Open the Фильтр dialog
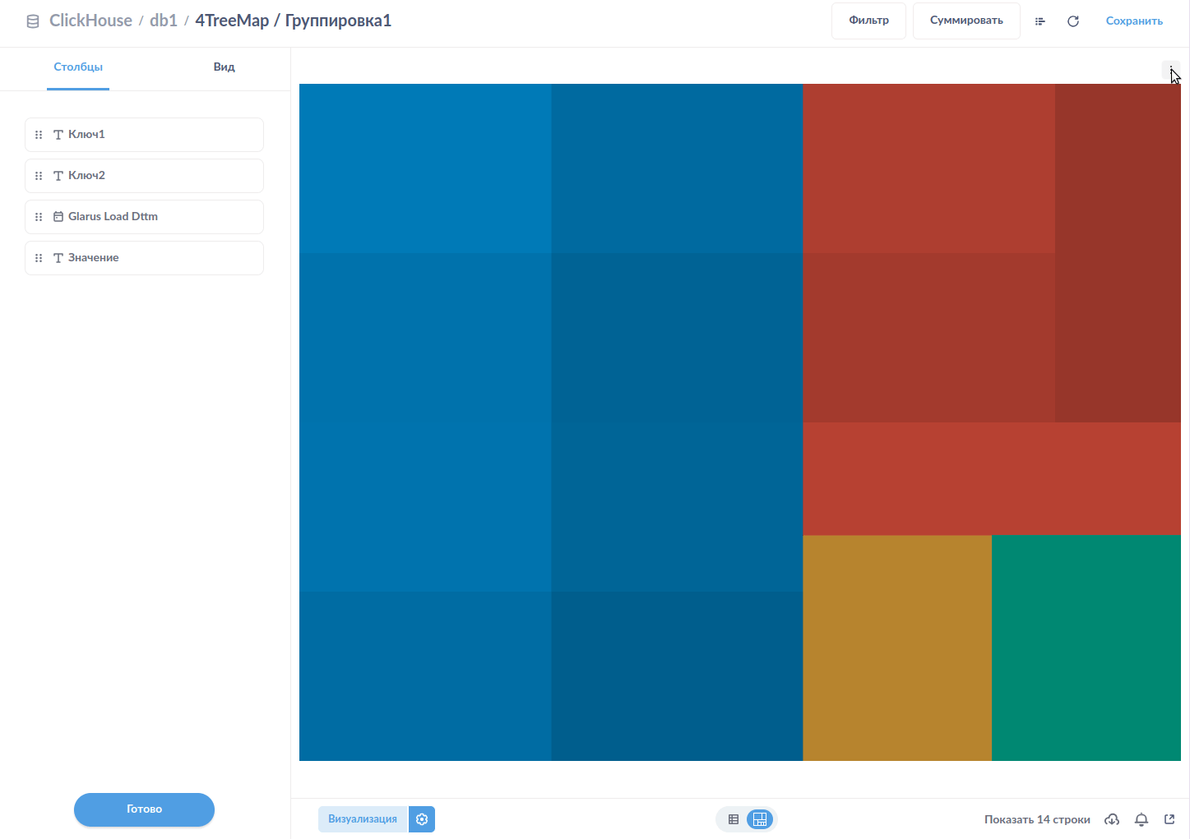This screenshot has height=839, width=1190. click(868, 20)
